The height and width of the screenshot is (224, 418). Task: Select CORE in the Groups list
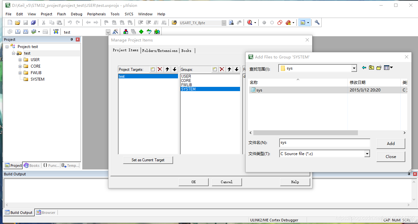point(186,81)
